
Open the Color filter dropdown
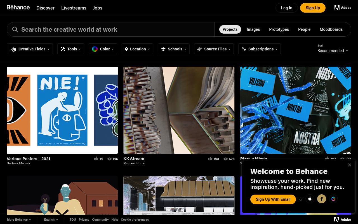(103, 49)
